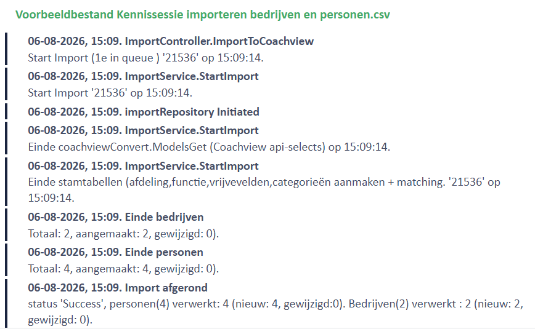The image size is (535, 329).
Task: Click the status 'Success' summary message
Action: coord(276,312)
